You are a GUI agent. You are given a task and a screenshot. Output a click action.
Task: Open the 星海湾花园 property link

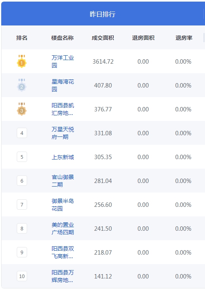coord(63,85)
